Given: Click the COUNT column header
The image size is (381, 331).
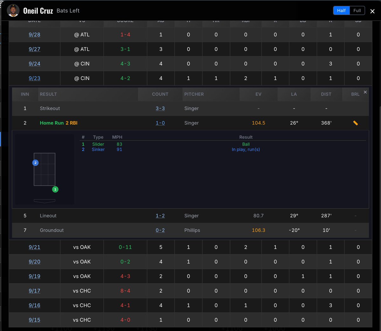Looking at the screenshot, I should click(x=160, y=94).
